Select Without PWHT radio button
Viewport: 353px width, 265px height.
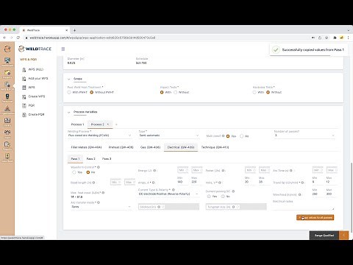tap(92, 92)
